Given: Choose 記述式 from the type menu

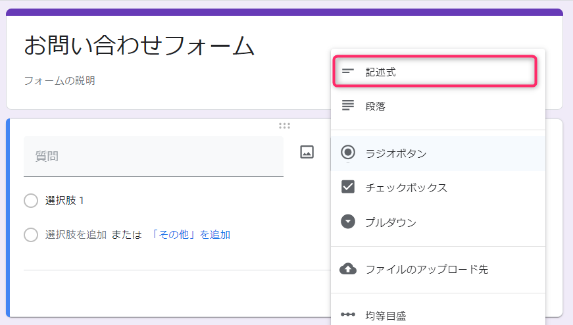Looking at the screenshot, I should [434, 72].
